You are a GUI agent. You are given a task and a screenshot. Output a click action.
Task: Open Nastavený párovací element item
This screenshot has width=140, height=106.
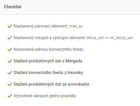48,26
